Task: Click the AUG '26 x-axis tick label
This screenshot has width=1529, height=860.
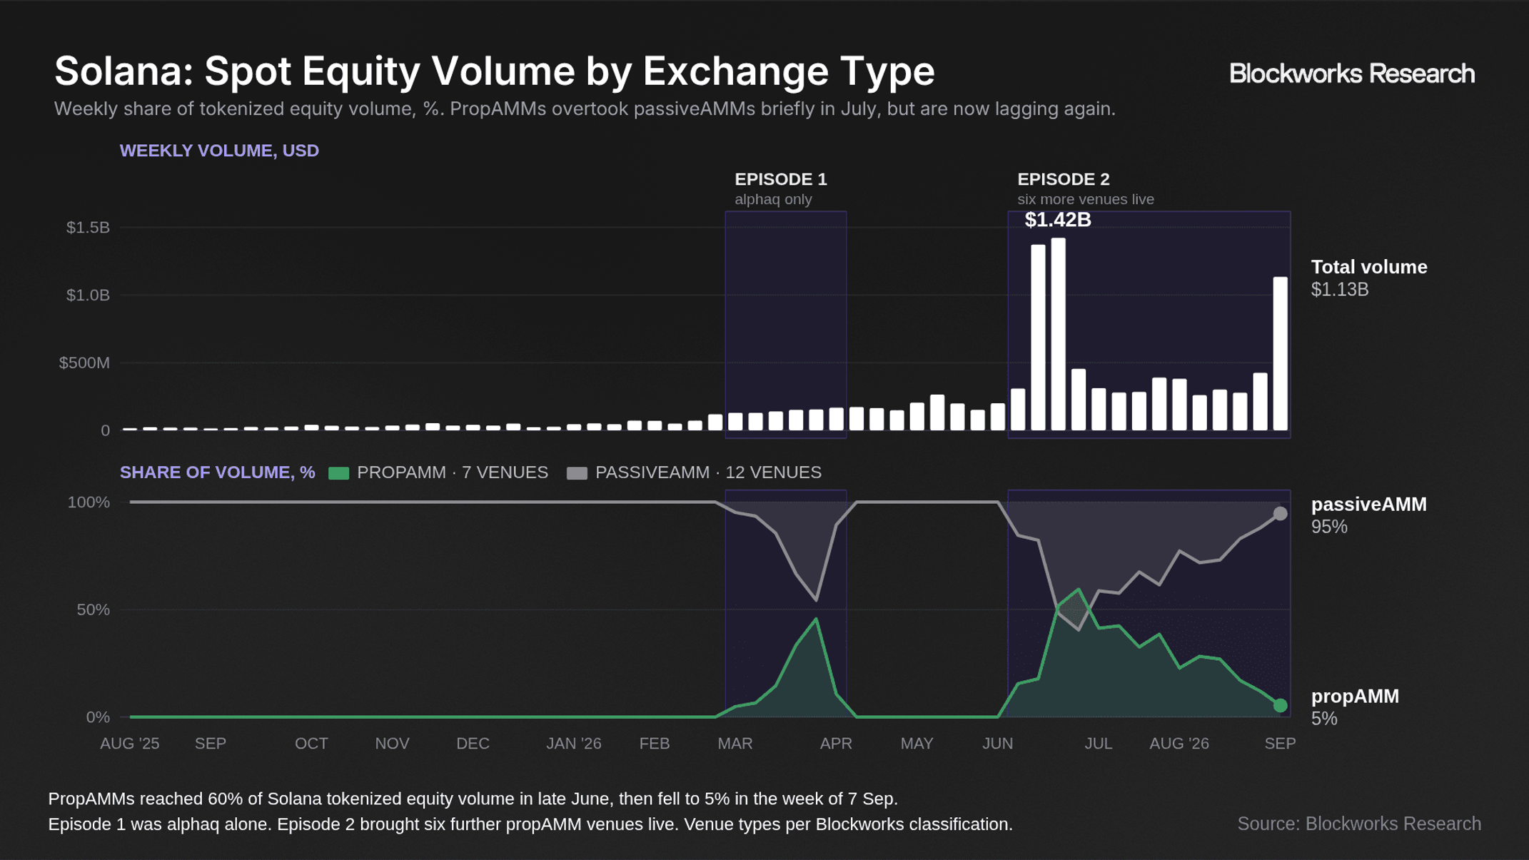Action: [1179, 744]
